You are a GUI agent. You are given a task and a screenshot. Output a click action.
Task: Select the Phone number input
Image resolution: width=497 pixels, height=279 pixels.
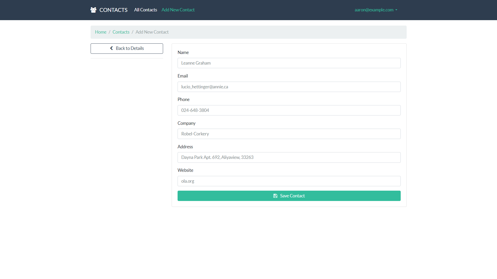[x=289, y=110]
